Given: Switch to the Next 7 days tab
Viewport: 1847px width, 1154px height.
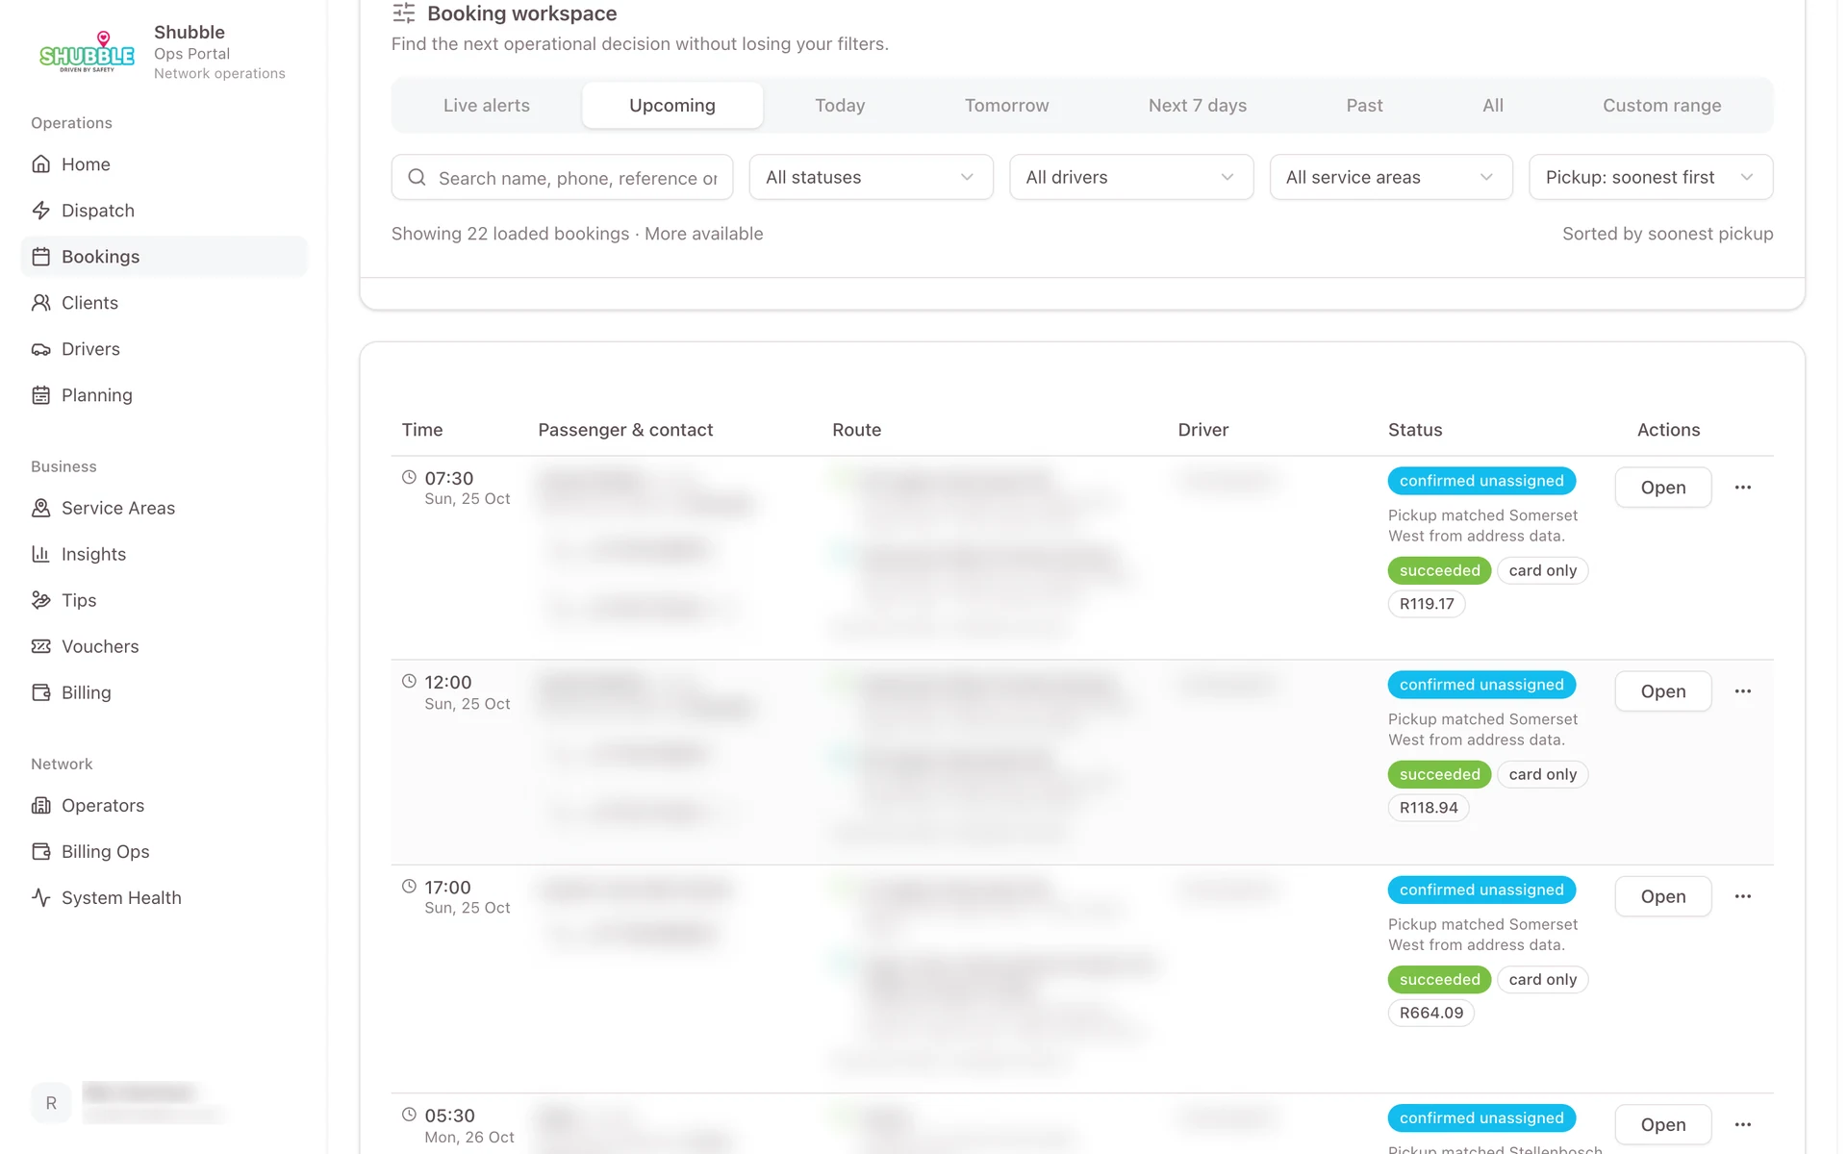Looking at the screenshot, I should [x=1197, y=106].
